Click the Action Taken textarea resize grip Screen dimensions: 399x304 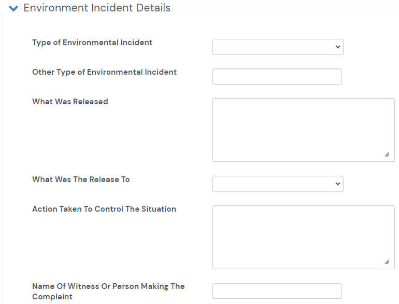(x=387, y=261)
